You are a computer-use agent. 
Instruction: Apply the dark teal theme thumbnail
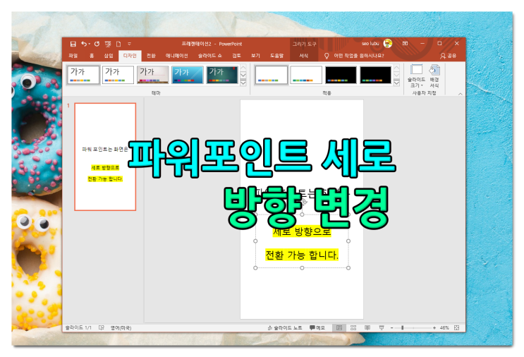[222, 75]
